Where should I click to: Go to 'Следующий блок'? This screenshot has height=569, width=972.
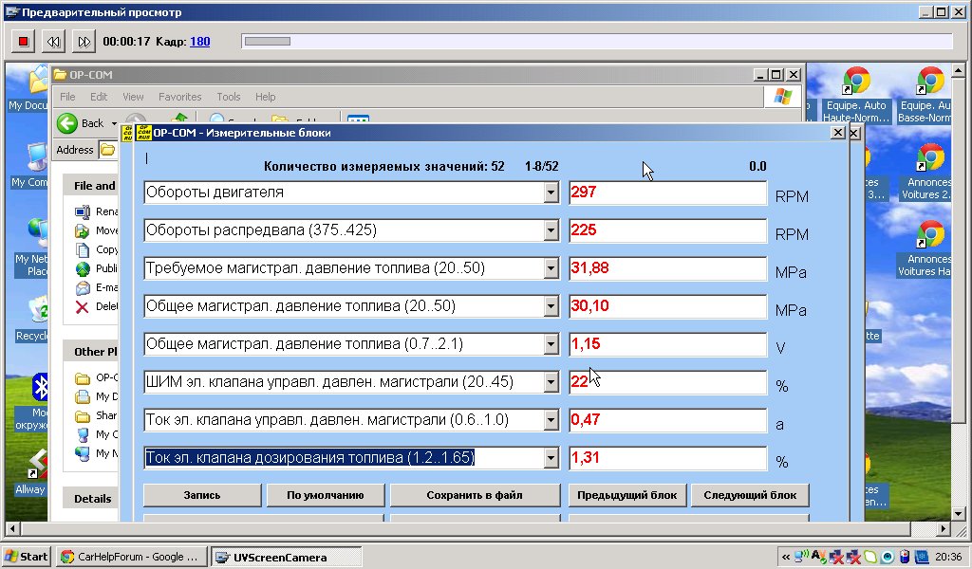pos(750,495)
